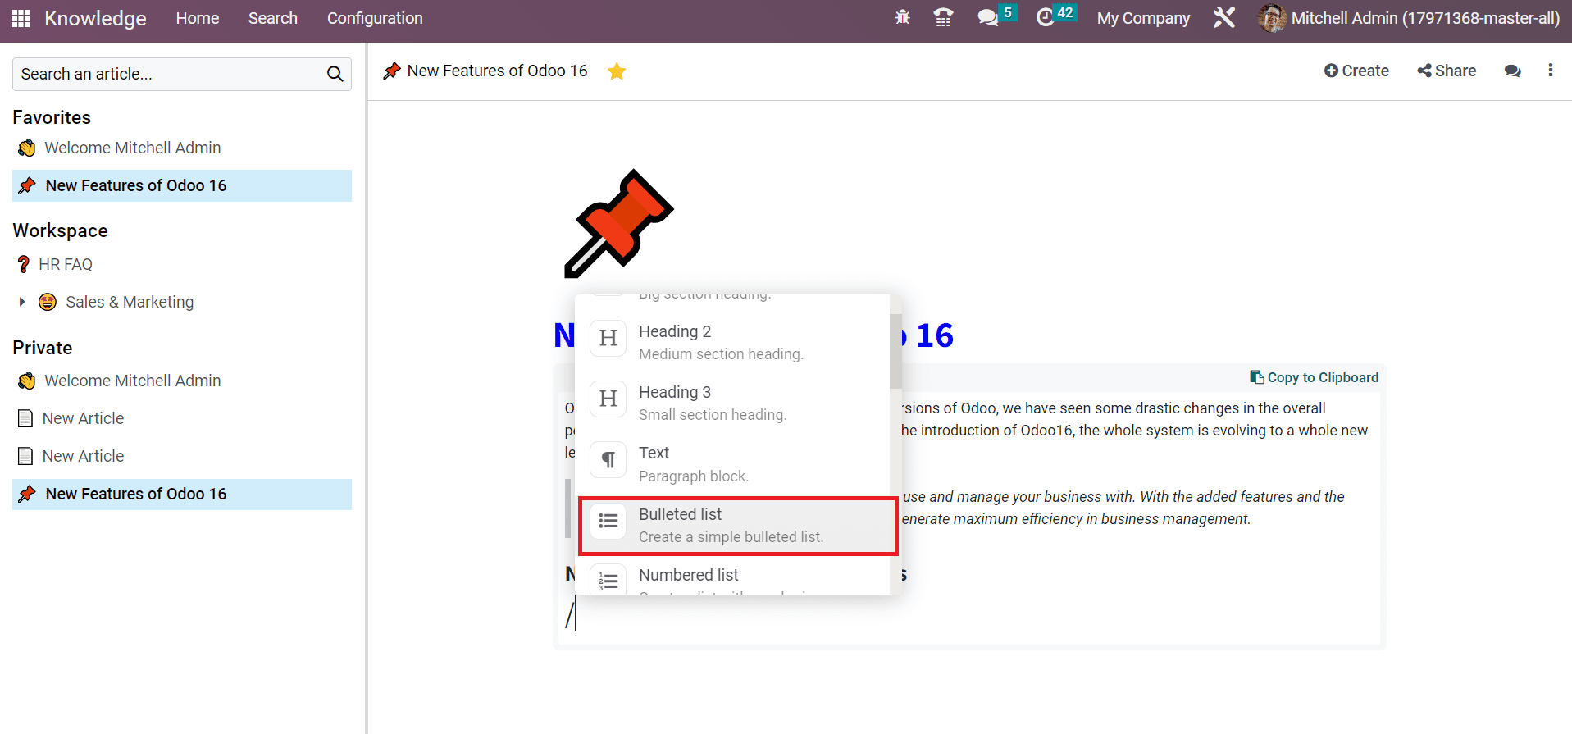
Task: Open the HR FAQ article
Action: coord(66,264)
